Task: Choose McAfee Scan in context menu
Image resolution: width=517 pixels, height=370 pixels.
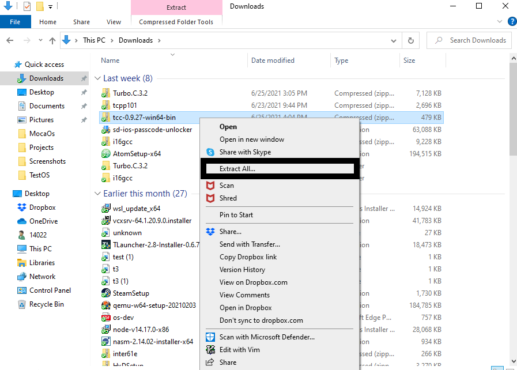Action: pyautogui.click(x=227, y=186)
